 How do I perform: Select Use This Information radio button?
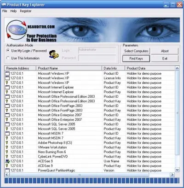(8, 58)
